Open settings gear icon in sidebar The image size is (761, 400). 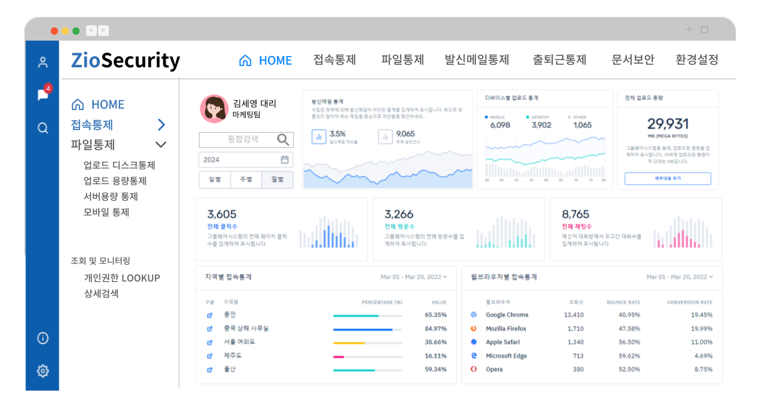click(43, 371)
